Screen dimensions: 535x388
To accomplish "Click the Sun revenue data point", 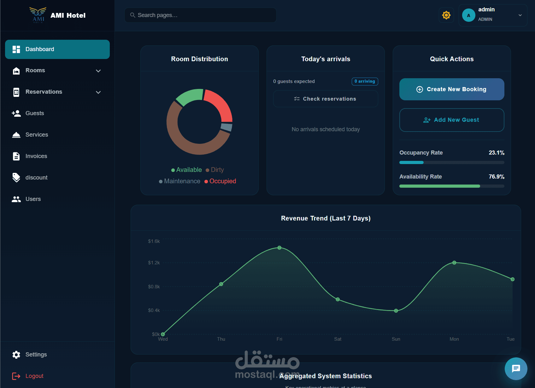I will click(x=396, y=311).
